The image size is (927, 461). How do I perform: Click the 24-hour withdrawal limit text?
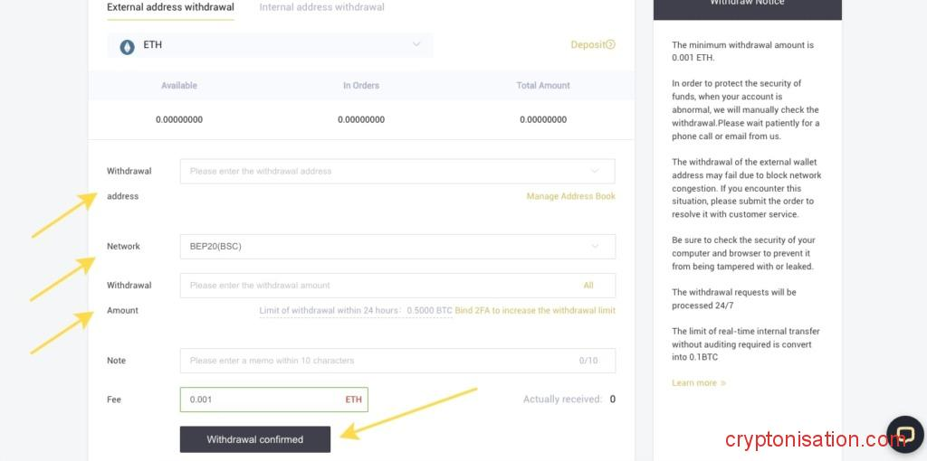tap(355, 310)
